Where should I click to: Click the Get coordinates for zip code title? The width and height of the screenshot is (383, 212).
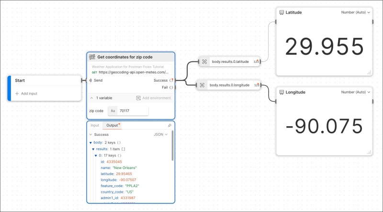coord(125,57)
